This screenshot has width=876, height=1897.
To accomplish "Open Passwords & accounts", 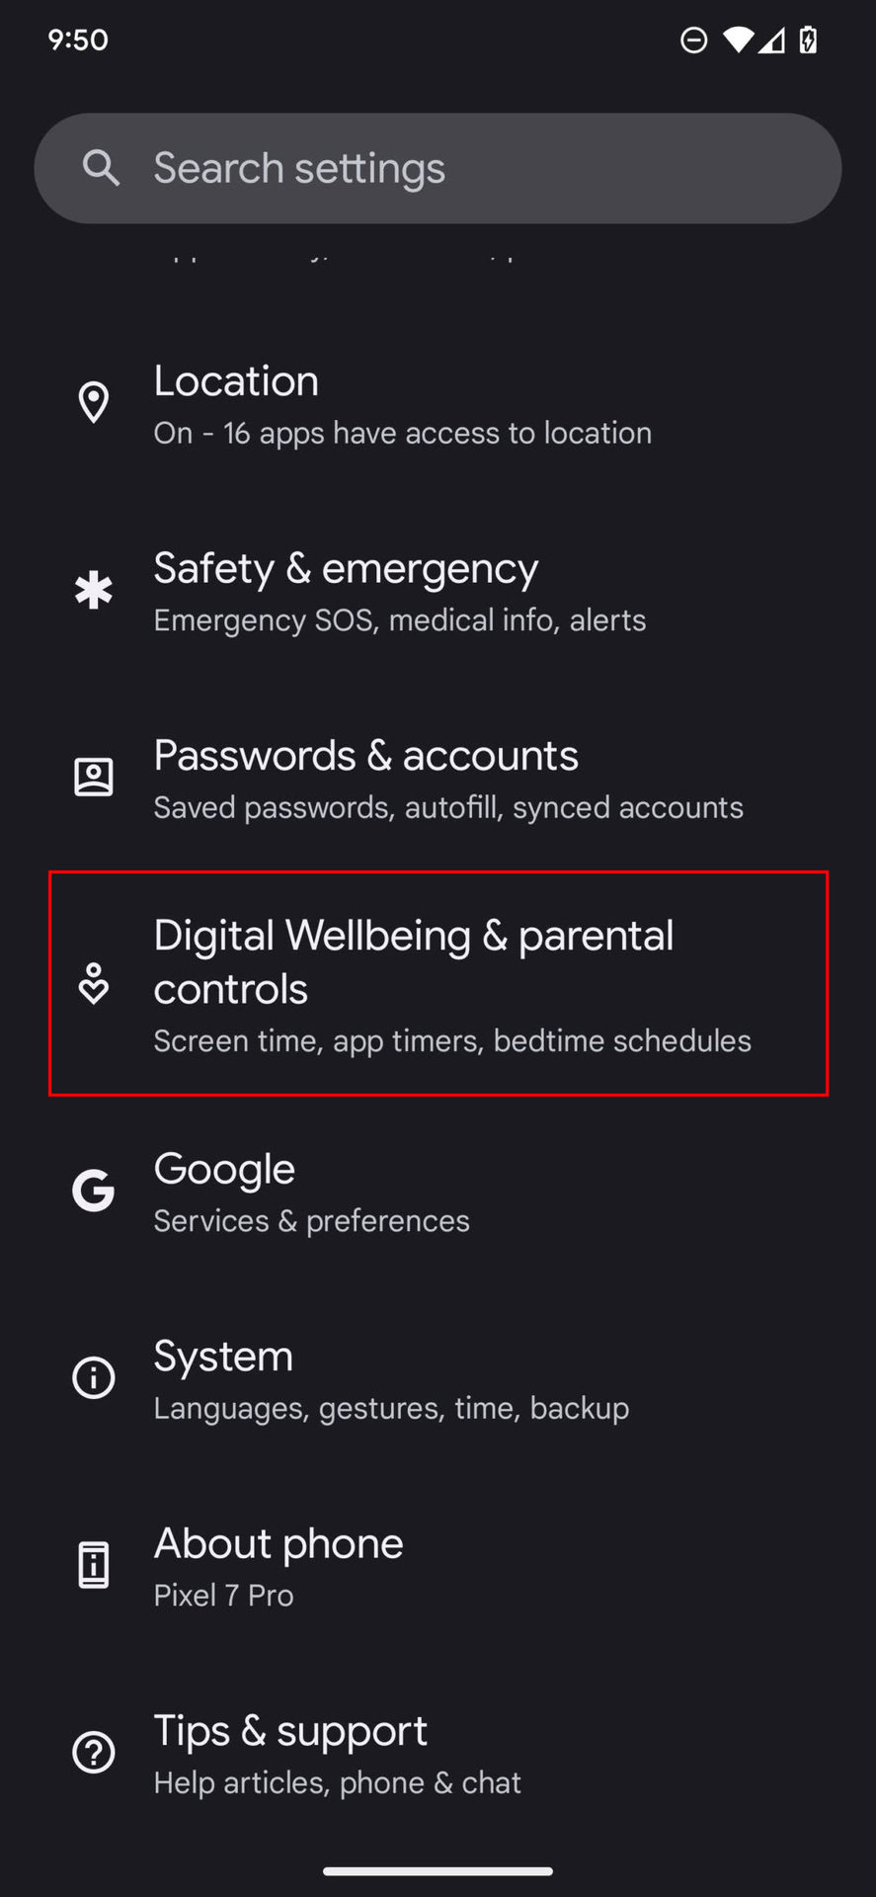I will pos(438,779).
